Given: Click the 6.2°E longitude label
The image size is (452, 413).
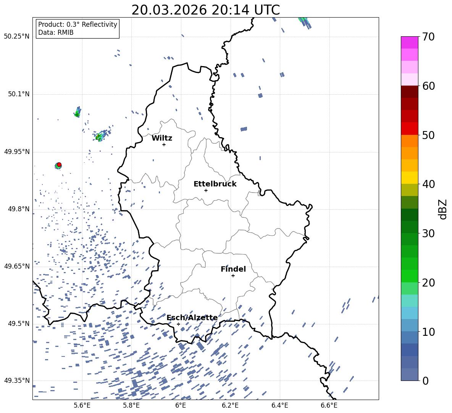Looking at the screenshot, I should click(230, 405).
